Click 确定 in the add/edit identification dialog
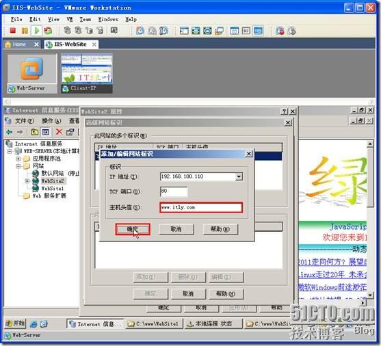Image resolution: width=381 pixels, height=346 pixels. point(133,229)
